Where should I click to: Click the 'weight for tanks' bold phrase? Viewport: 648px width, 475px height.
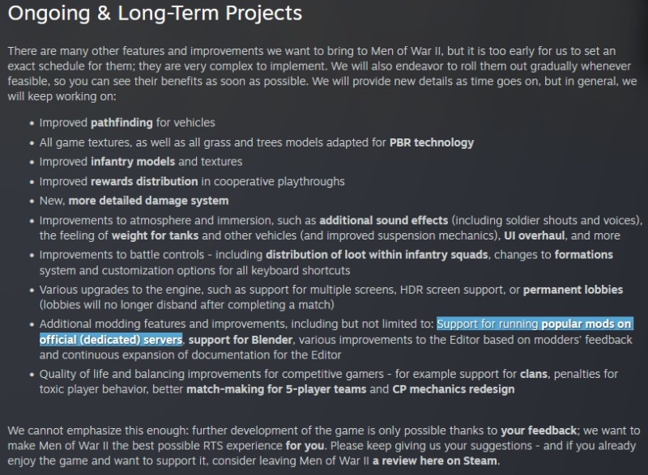(x=155, y=235)
